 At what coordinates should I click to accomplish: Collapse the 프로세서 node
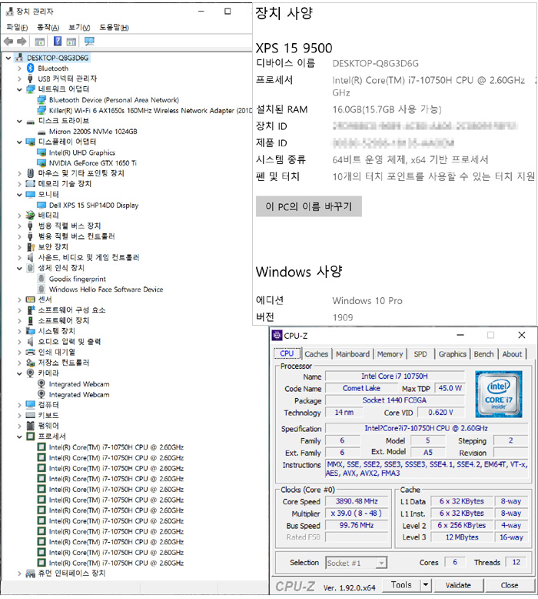[19, 437]
